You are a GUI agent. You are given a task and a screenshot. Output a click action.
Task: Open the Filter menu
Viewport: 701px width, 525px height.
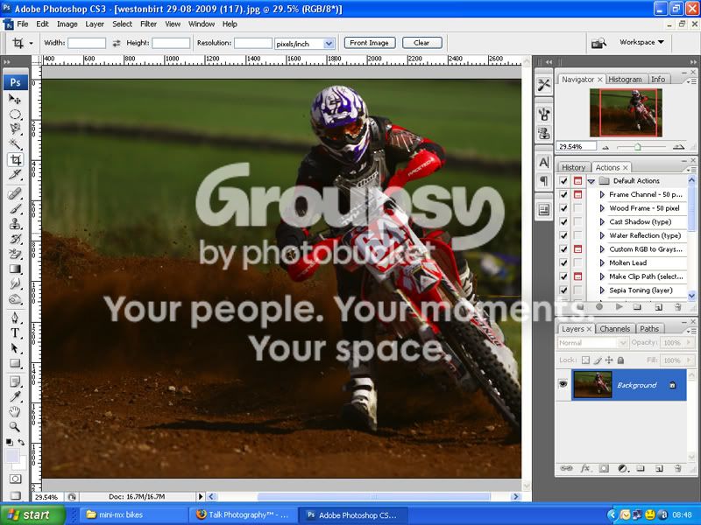click(x=148, y=24)
